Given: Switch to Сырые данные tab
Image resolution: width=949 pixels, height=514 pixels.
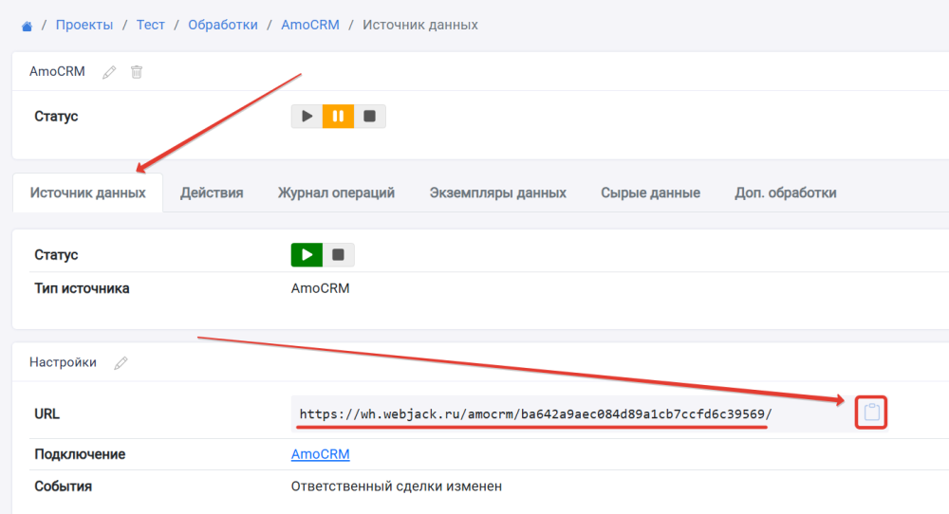Looking at the screenshot, I should (651, 193).
